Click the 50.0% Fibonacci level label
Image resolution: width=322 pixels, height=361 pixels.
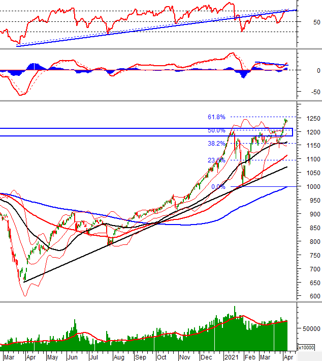216,130
